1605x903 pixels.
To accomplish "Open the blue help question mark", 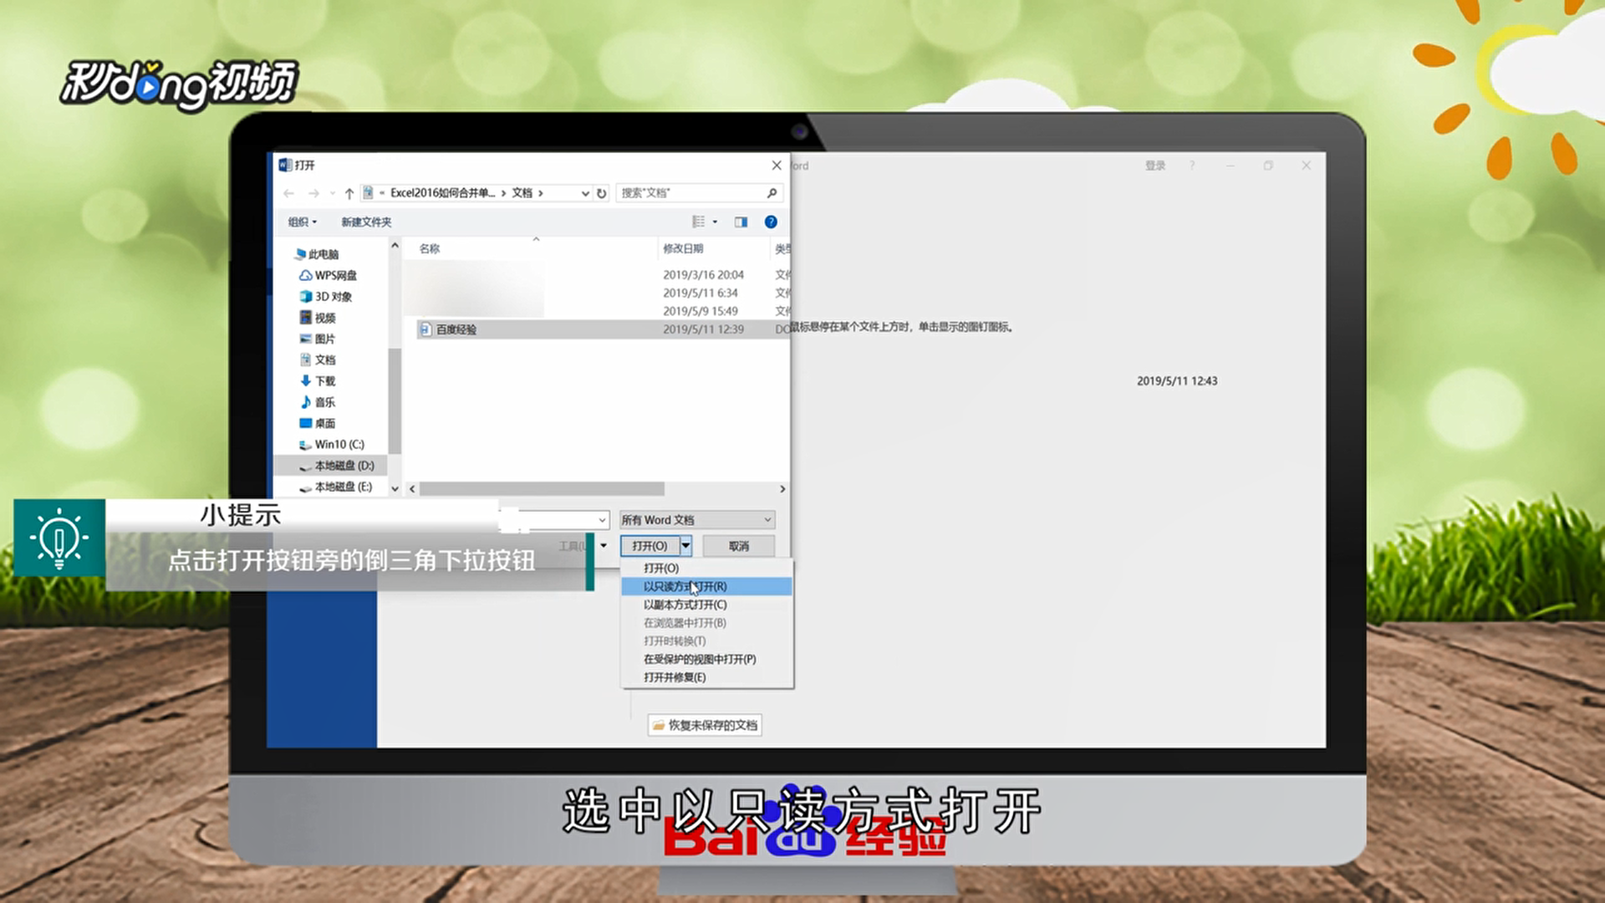I will [x=771, y=222].
